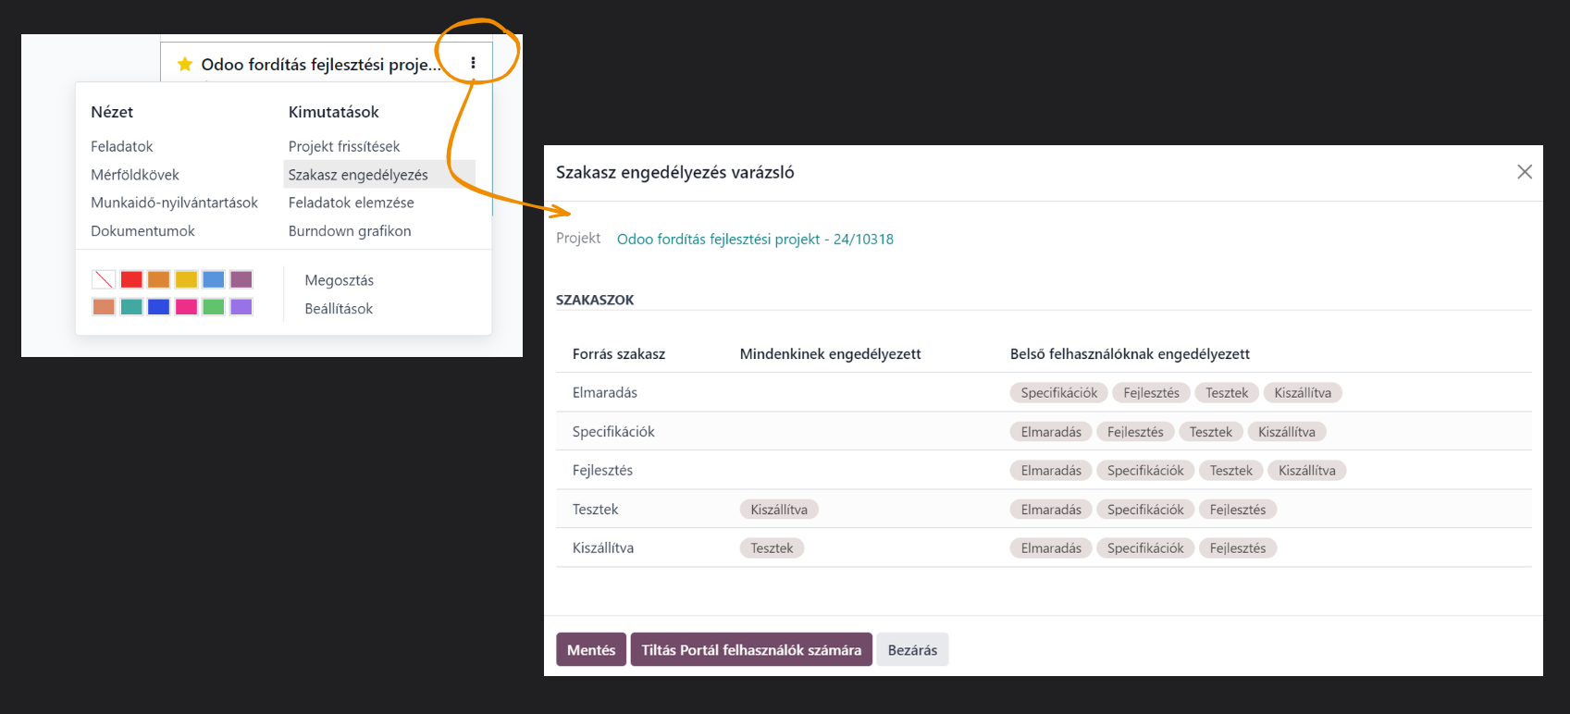Select the Specifikációk source stage row
The height and width of the screenshot is (714, 1570).
click(1044, 431)
